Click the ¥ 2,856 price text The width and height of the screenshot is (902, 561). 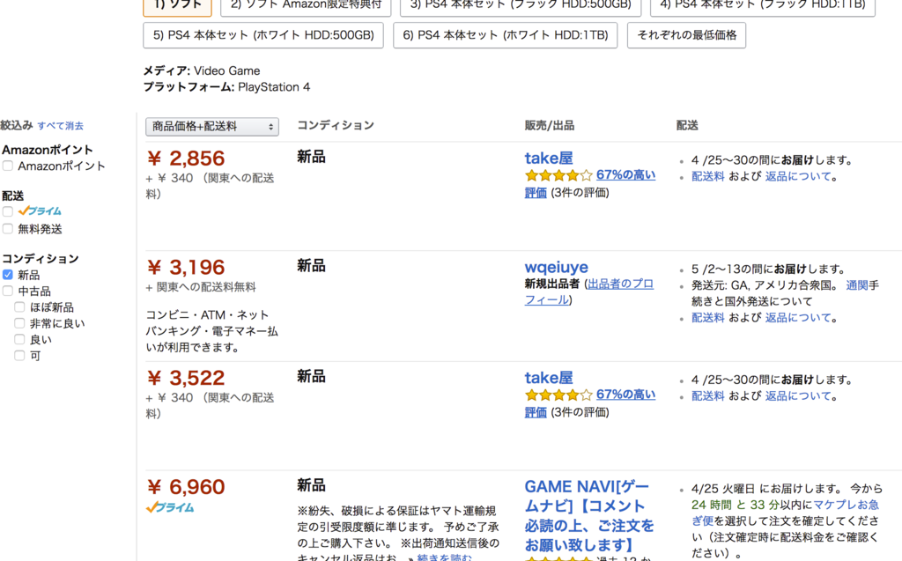tap(187, 159)
